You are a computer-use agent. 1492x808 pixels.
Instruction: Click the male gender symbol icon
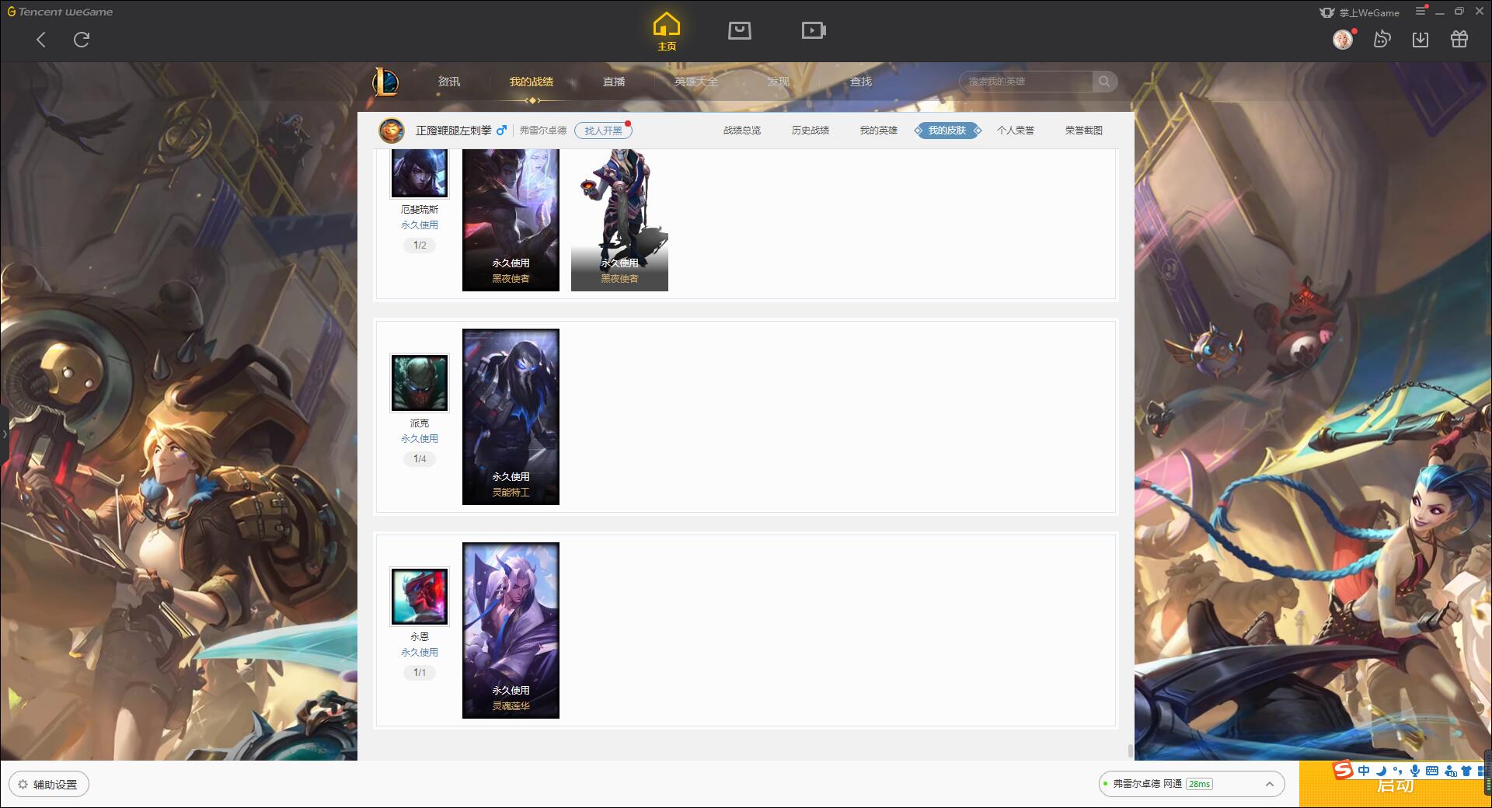pyautogui.click(x=502, y=130)
